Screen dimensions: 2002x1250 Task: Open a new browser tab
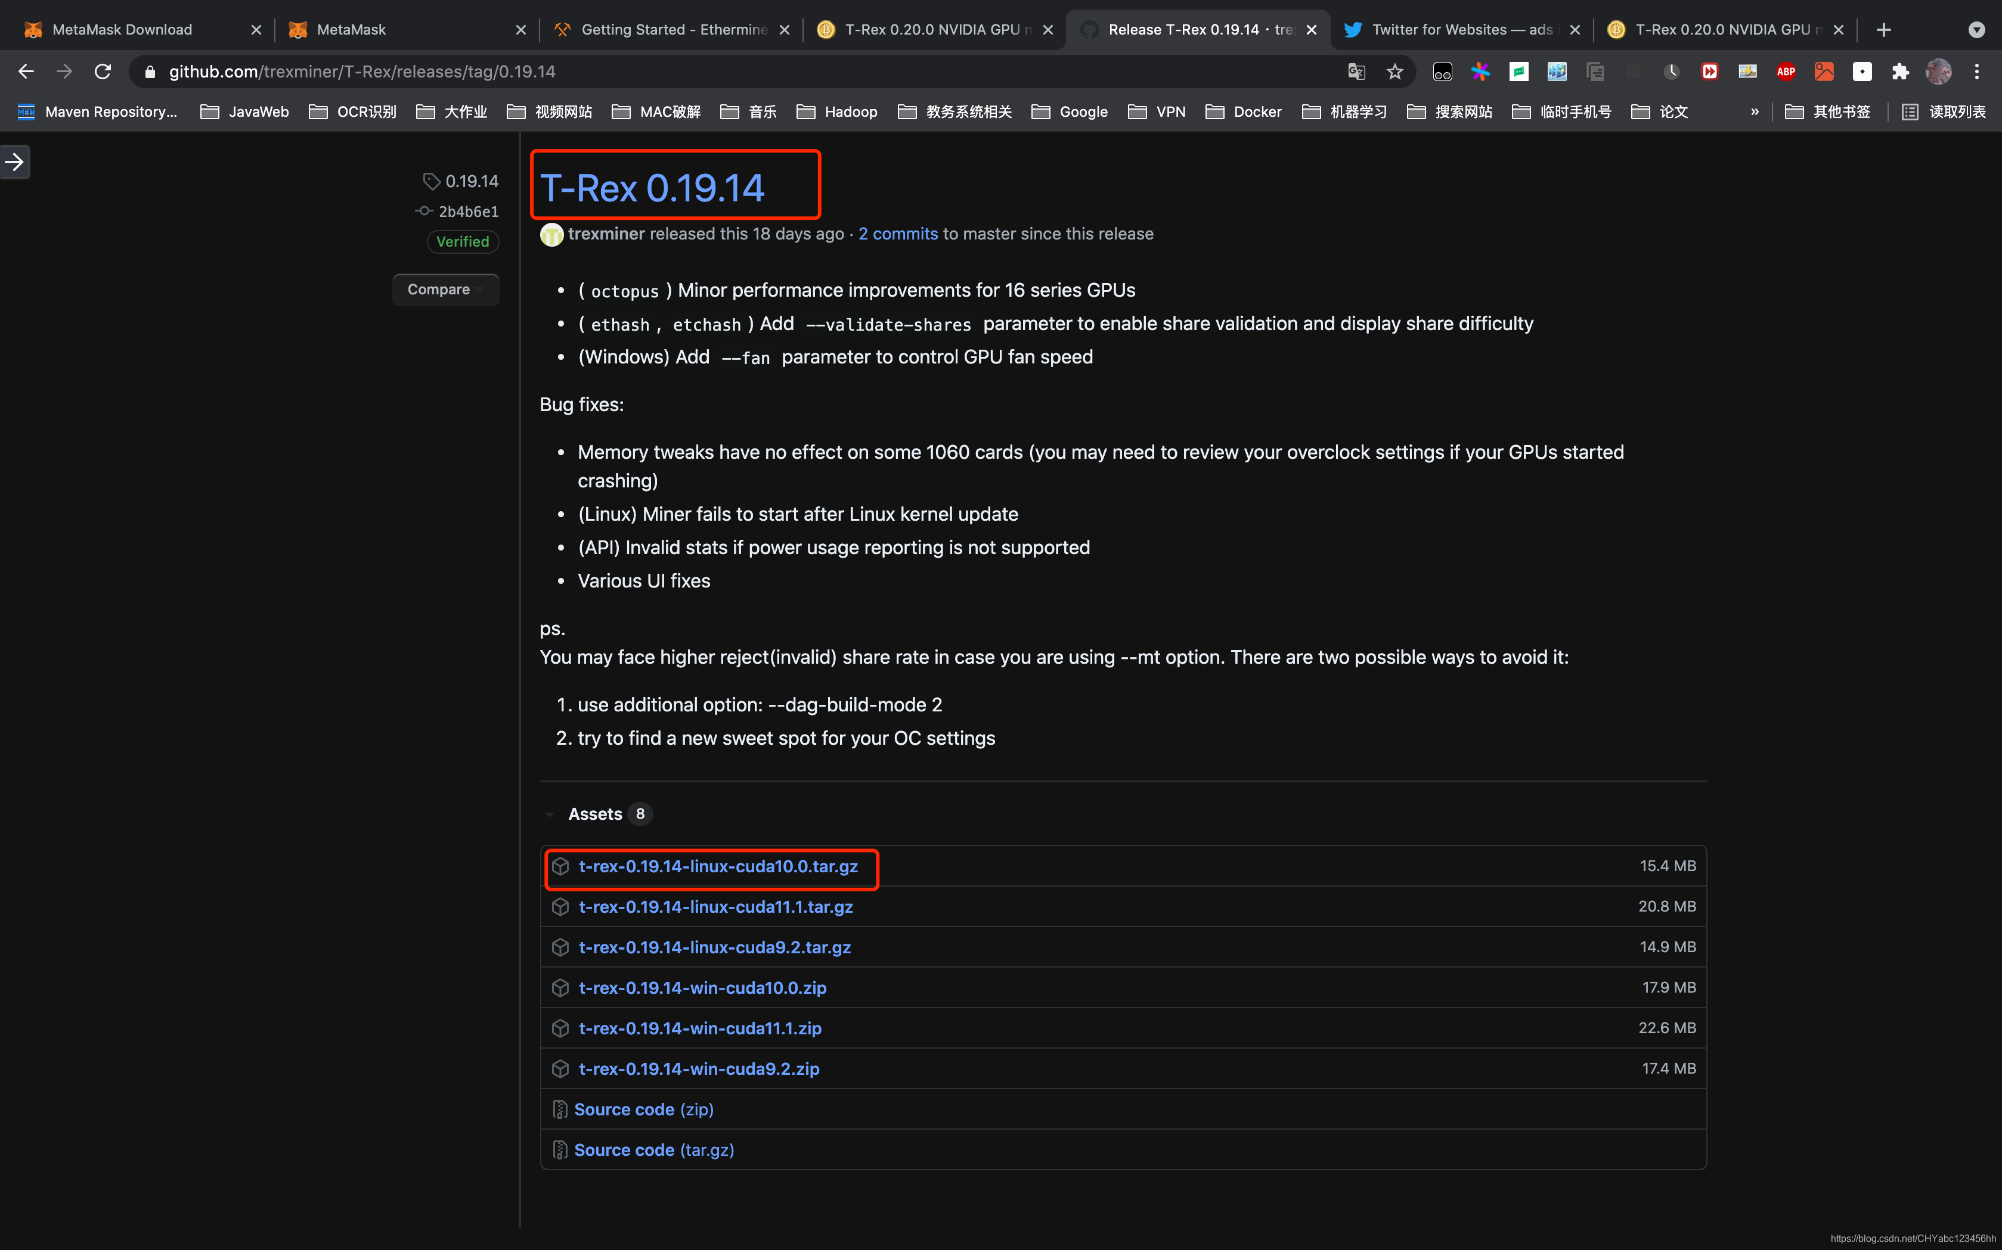tap(1884, 30)
